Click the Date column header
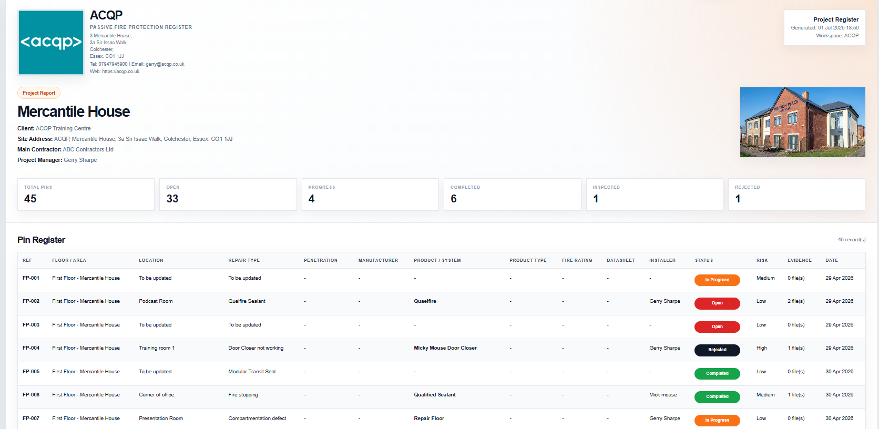879x429 pixels. (x=832, y=260)
